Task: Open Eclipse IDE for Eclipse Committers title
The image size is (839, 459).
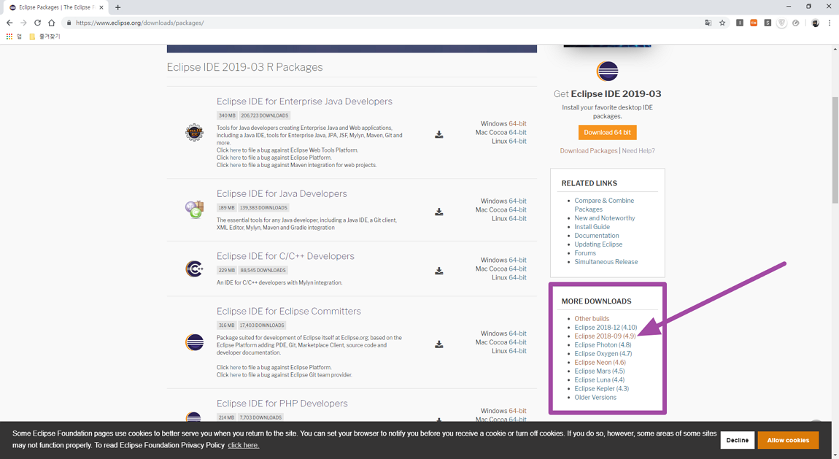Action: tap(288, 312)
